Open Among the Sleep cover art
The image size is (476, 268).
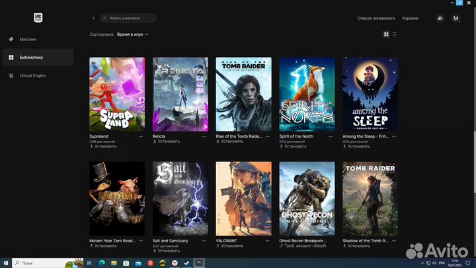click(x=370, y=95)
